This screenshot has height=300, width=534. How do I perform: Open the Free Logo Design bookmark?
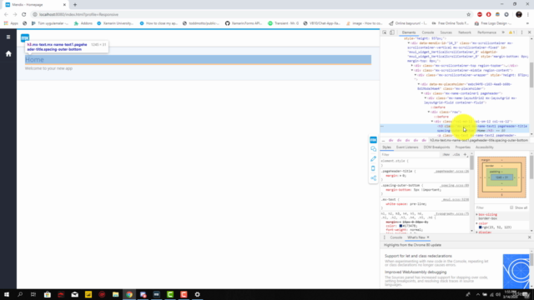tap(492, 23)
